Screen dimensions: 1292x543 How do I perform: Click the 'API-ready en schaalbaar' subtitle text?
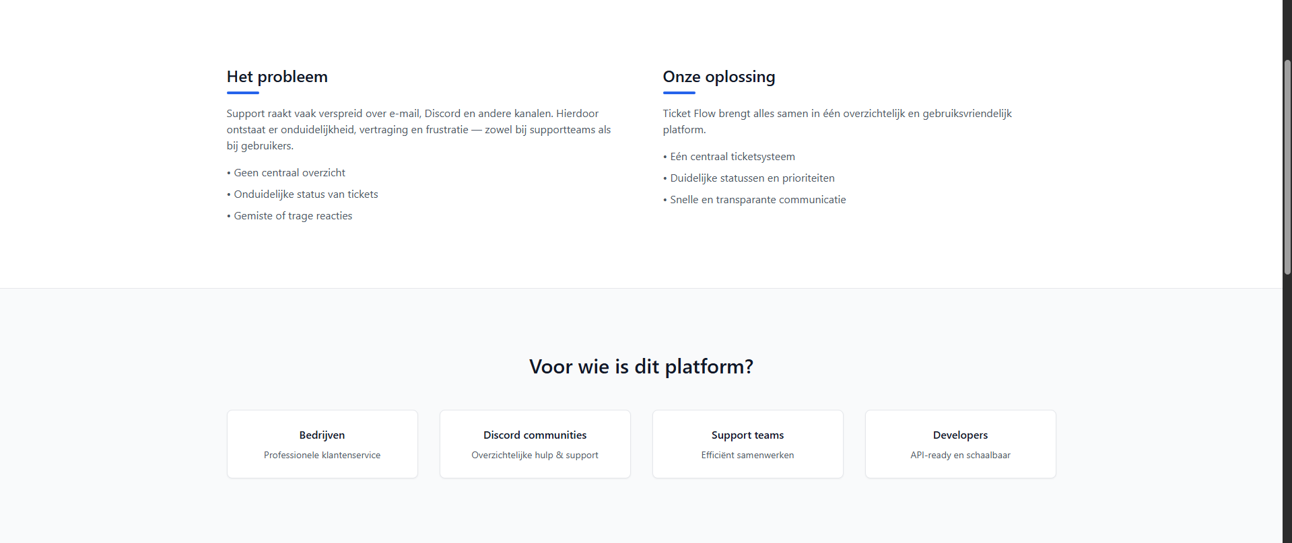point(960,456)
